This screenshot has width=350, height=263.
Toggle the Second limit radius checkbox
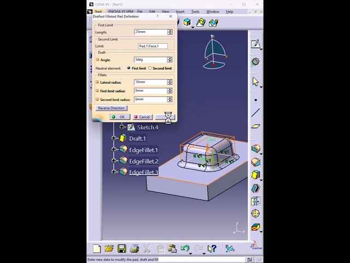97,99
